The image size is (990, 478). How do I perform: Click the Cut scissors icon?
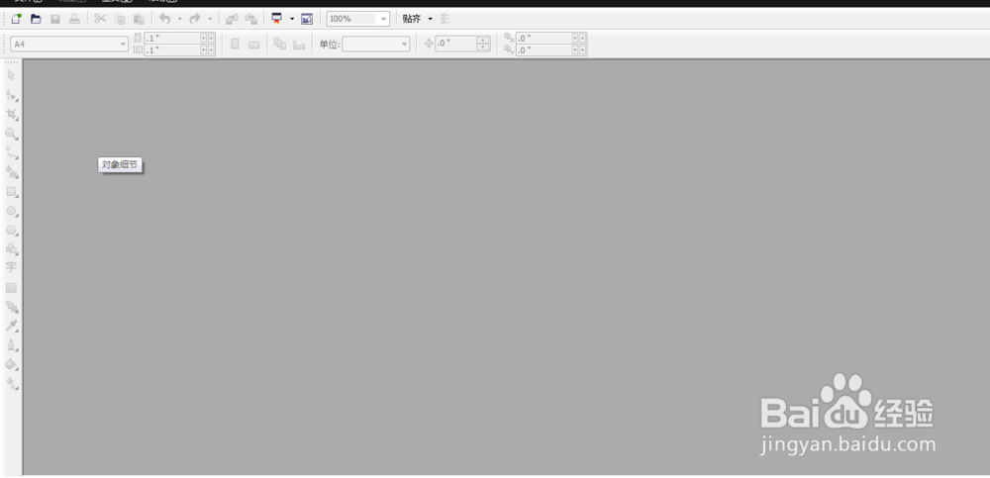tap(100, 19)
